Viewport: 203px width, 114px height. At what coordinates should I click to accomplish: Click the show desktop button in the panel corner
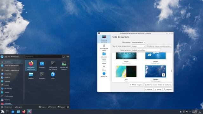[x=200, y=112]
